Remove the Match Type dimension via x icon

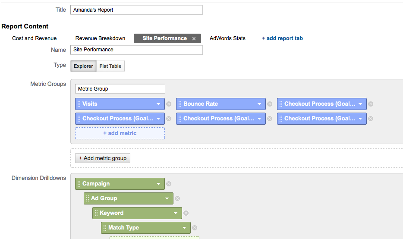click(195, 228)
